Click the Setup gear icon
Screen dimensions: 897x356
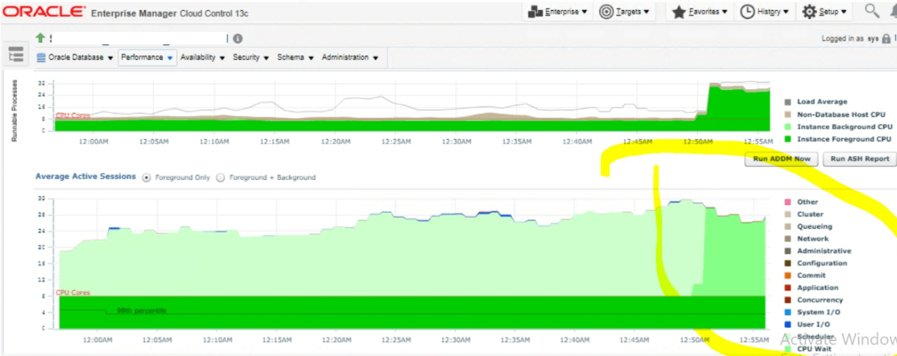pyautogui.click(x=809, y=12)
